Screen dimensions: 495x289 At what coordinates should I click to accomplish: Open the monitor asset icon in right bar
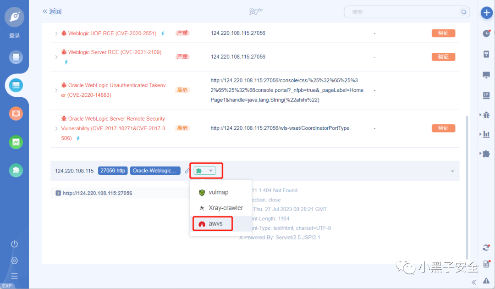tap(486, 75)
